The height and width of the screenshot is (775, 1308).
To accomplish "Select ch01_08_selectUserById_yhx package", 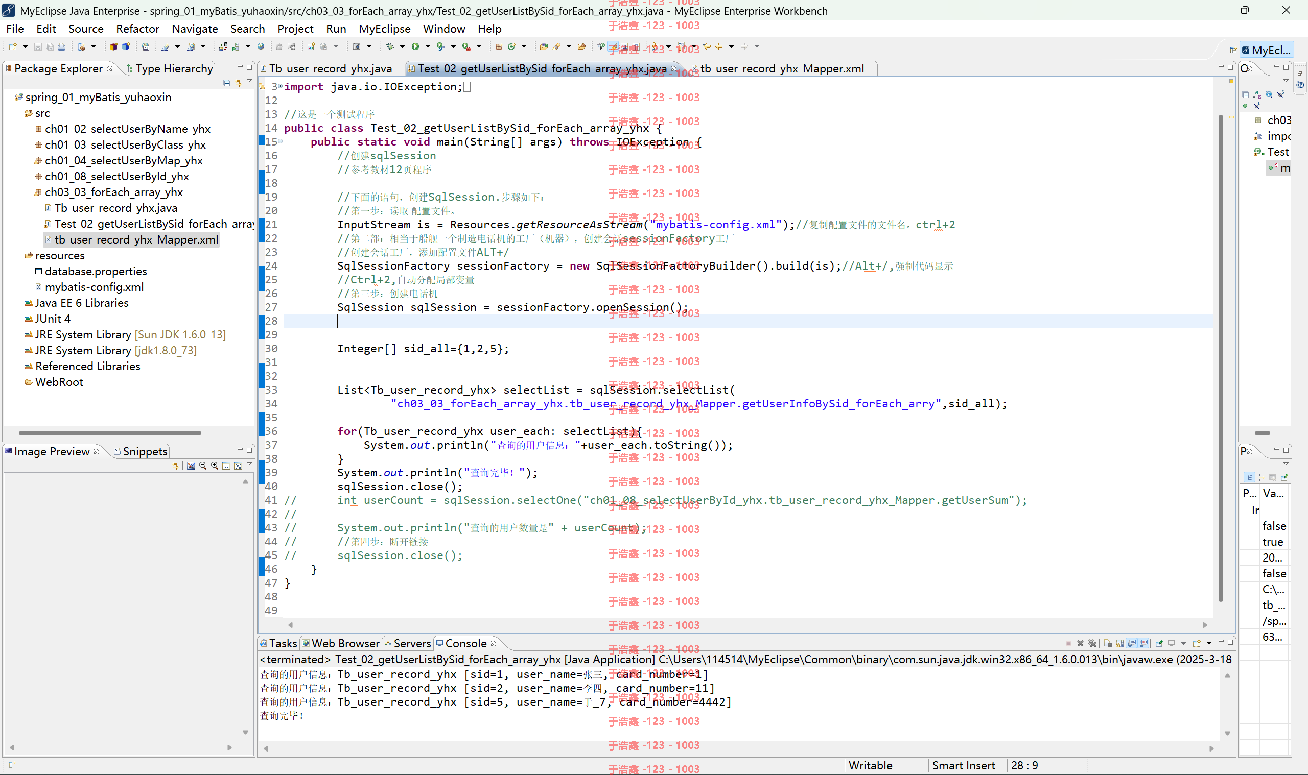I will click(116, 177).
